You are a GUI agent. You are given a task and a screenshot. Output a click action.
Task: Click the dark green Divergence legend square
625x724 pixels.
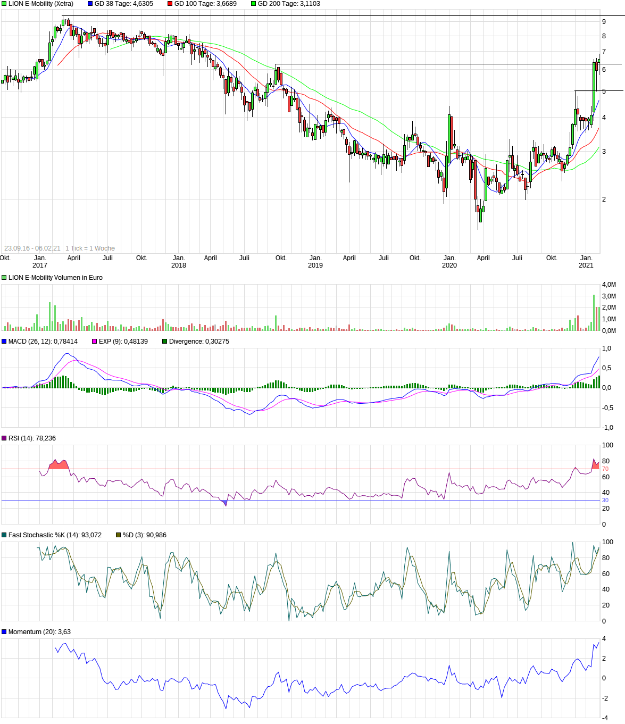[165, 342]
